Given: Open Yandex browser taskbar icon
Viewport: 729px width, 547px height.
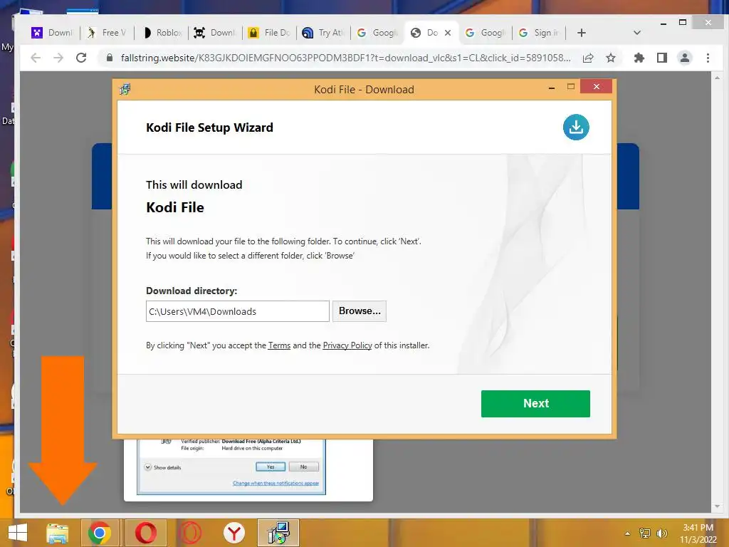Looking at the screenshot, I should (x=234, y=533).
